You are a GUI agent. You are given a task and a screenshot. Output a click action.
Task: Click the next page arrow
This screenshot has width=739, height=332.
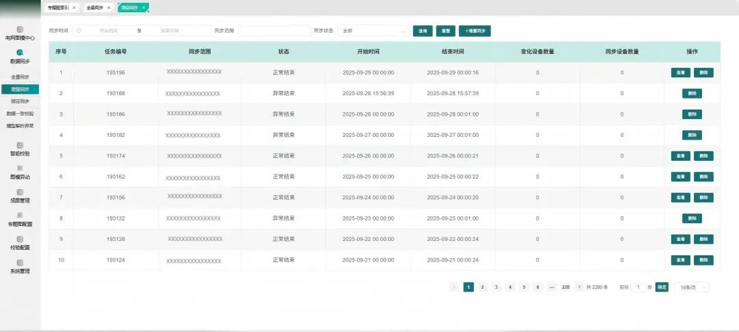point(580,288)
